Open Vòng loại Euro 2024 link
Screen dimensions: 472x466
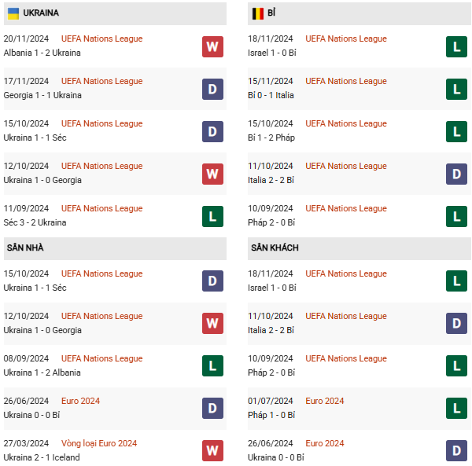click(99, 443)
